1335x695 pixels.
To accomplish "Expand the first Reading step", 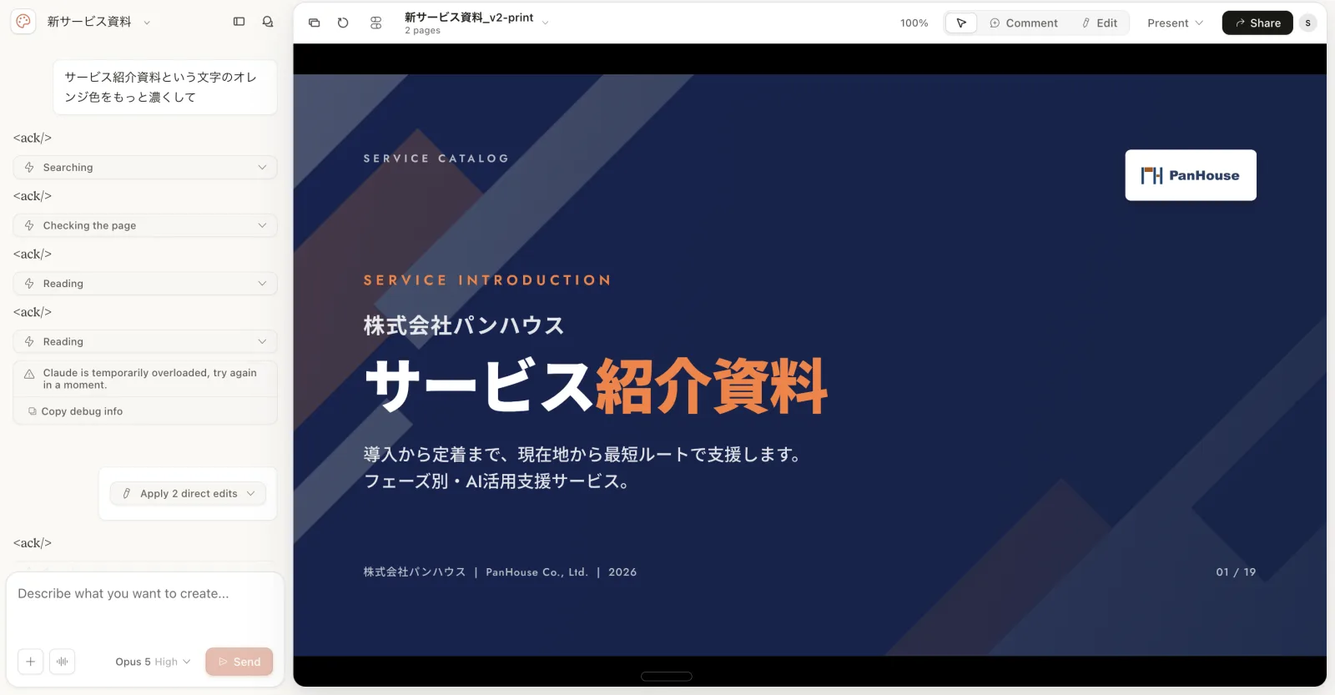I will (145, 284).
